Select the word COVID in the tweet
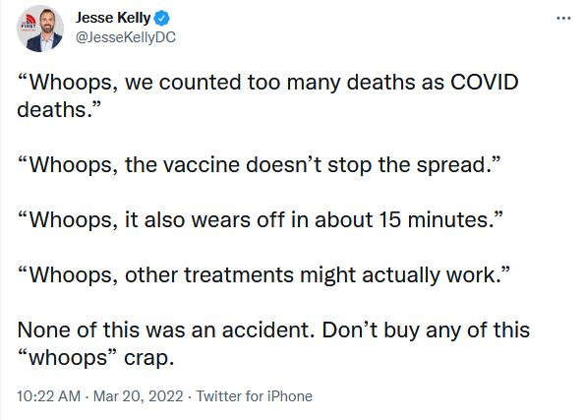The width and height of the screenshot is (584, 420). click(484, 82)
